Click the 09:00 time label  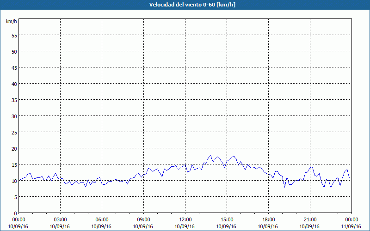143,220
